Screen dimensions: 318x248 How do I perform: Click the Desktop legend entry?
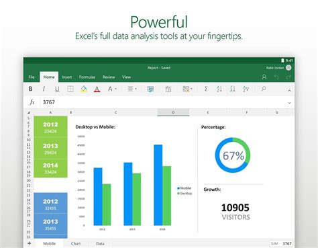click(x=184, y=194)
